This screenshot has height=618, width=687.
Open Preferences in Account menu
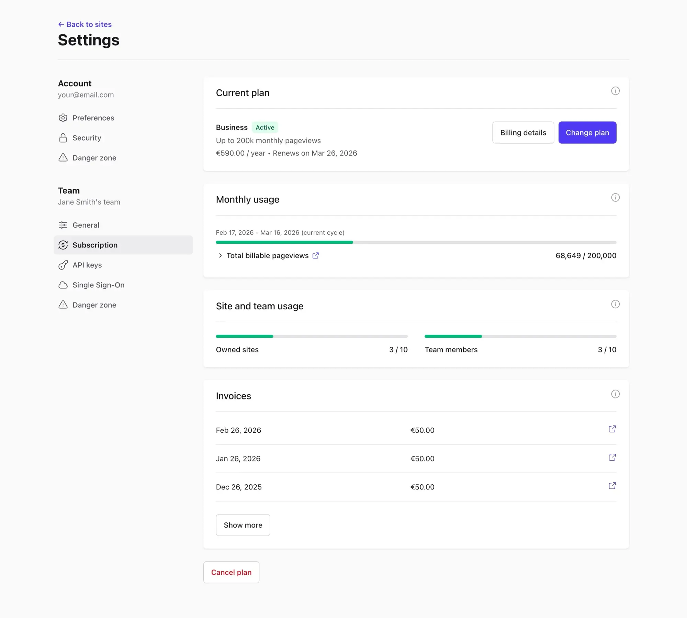click(93, 118)
